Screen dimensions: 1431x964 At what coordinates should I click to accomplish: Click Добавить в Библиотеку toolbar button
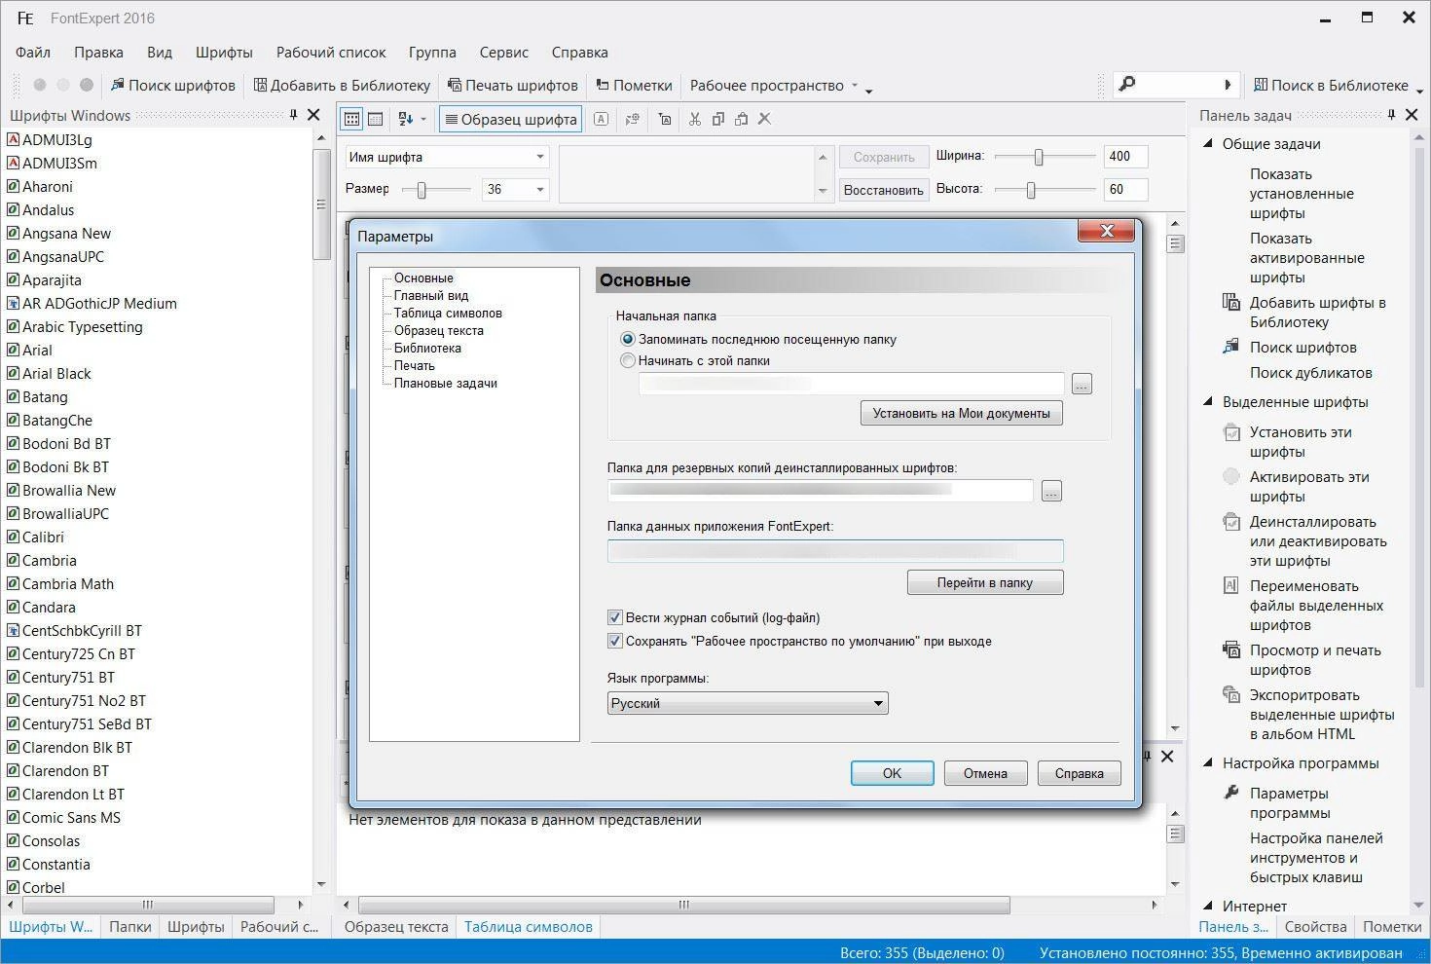pos(342,85)
